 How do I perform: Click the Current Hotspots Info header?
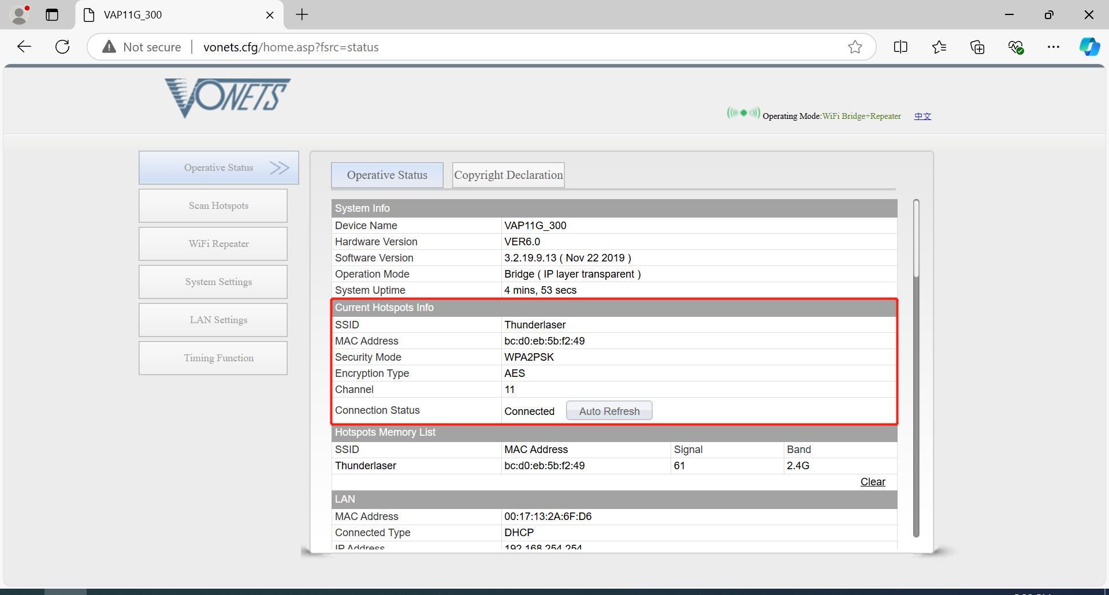pos(615,308)
